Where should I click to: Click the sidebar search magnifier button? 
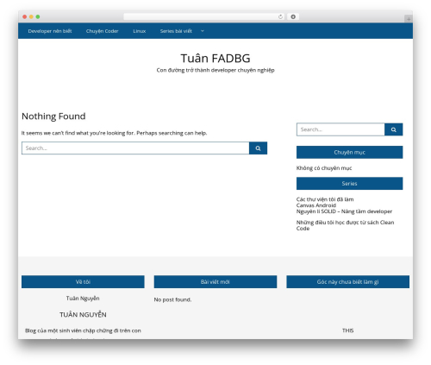[393, 129]
